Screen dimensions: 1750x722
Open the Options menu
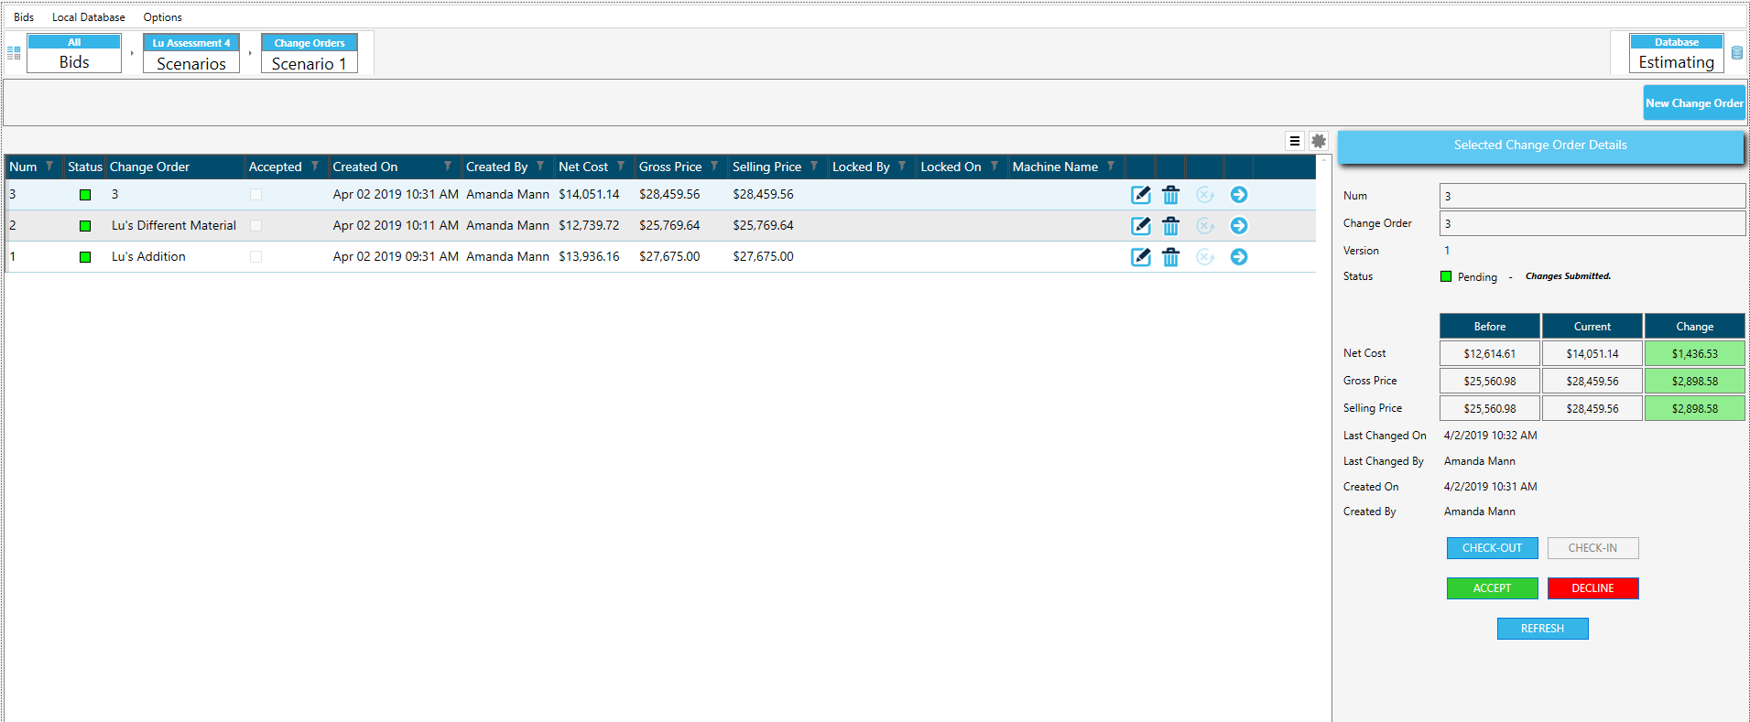point(162,17)
